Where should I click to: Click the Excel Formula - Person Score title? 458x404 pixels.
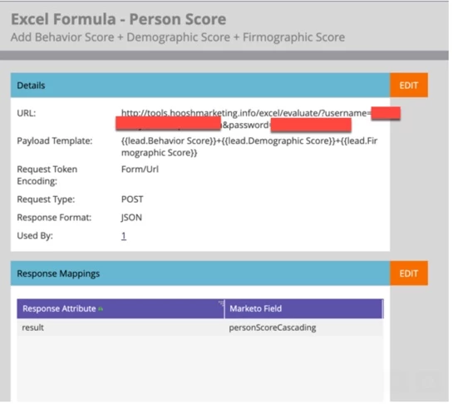coord(119,19)
